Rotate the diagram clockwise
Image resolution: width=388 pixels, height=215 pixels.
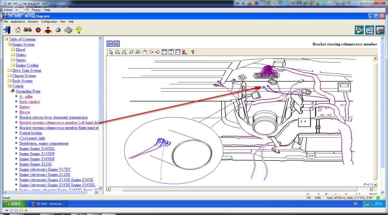151,52
